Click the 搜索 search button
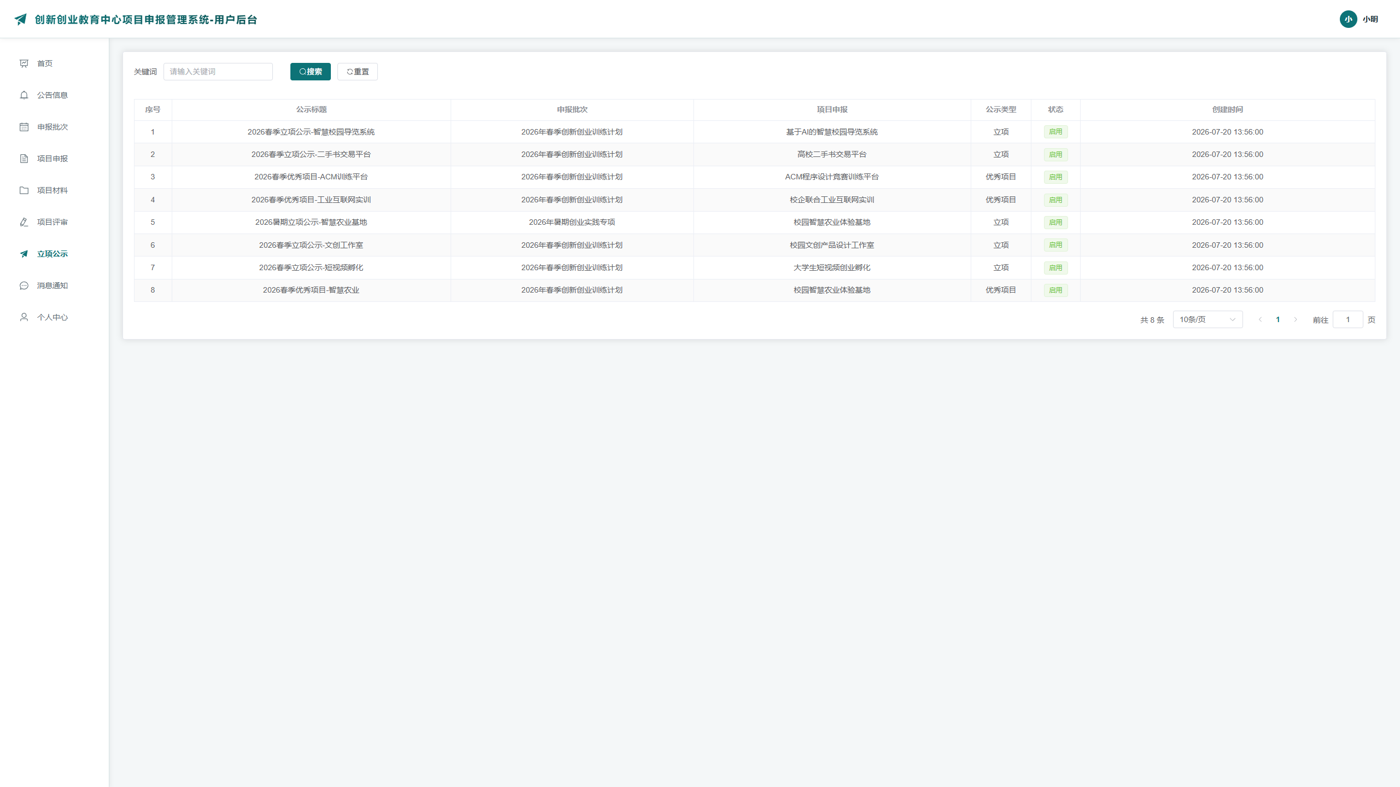 (310, 72)
